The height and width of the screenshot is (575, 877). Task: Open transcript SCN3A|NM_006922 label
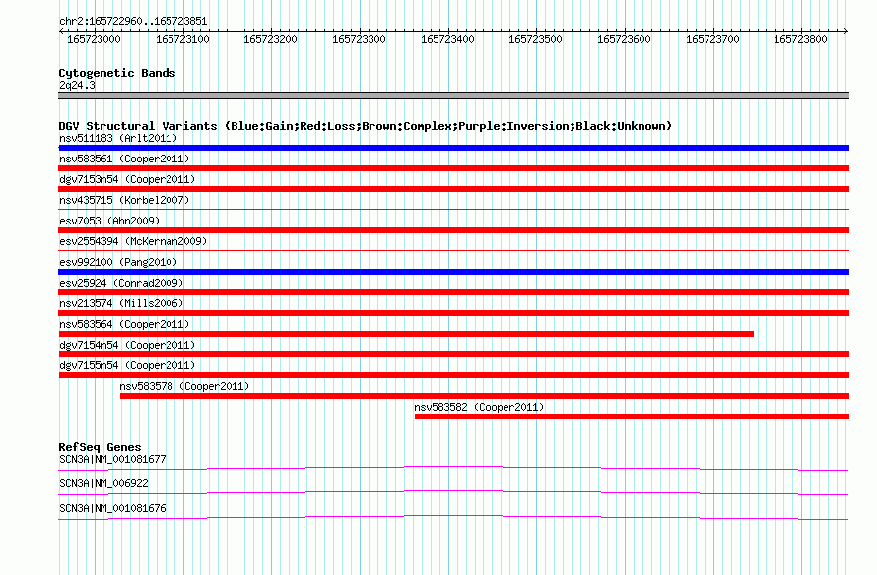point(103,483)
